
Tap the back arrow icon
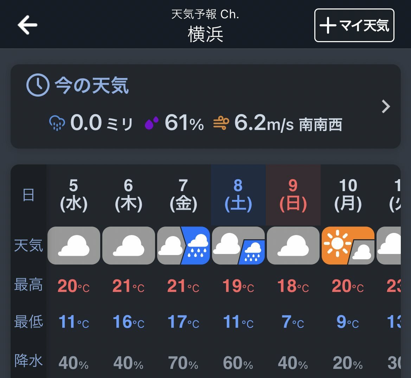point(27,25)
